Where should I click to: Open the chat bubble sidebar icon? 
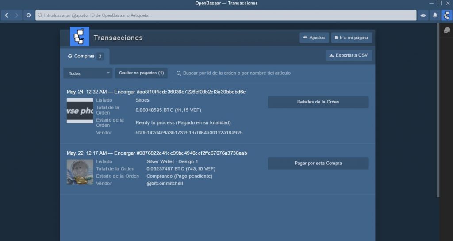446,31
